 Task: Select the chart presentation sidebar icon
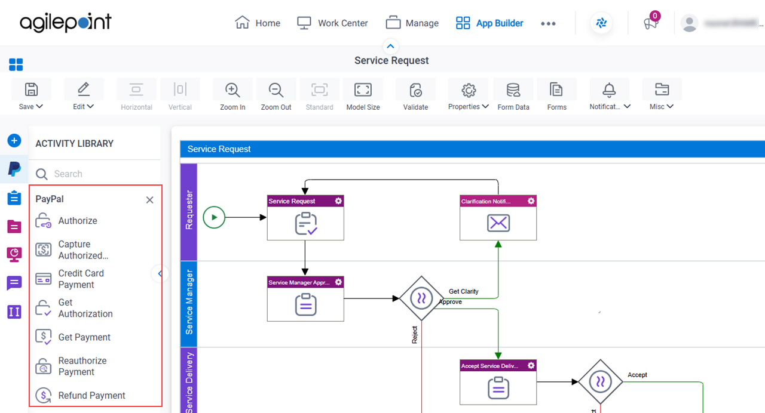pos(14,254)
